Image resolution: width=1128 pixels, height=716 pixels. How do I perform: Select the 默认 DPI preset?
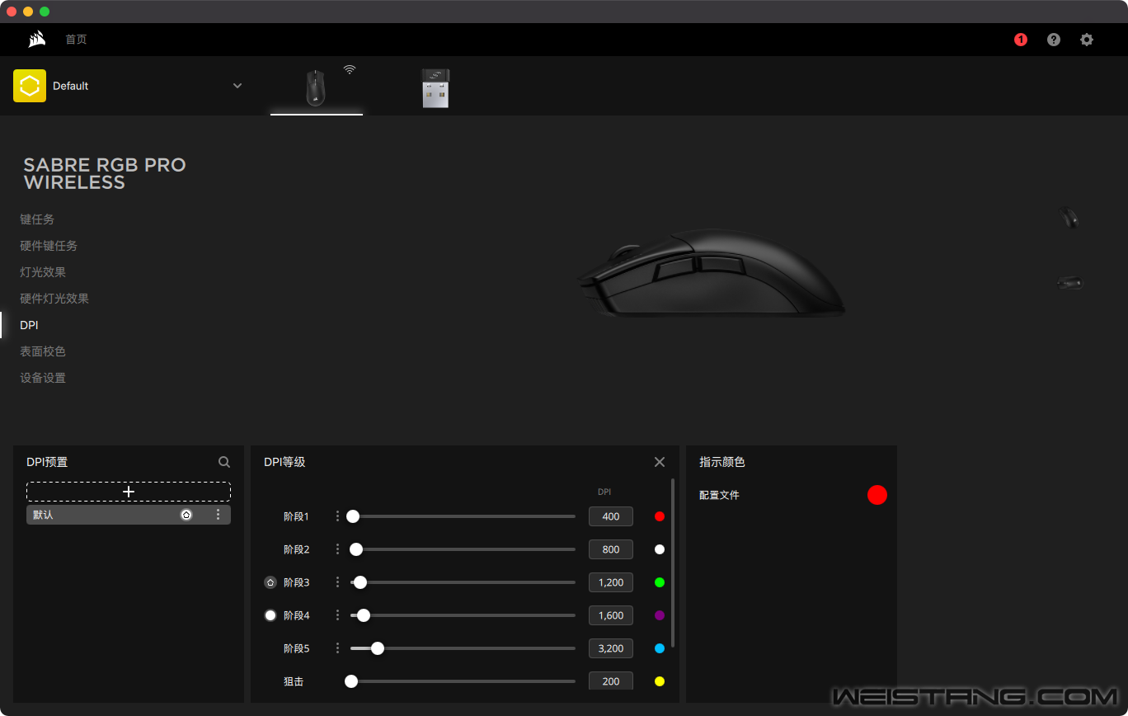(129, 515)
